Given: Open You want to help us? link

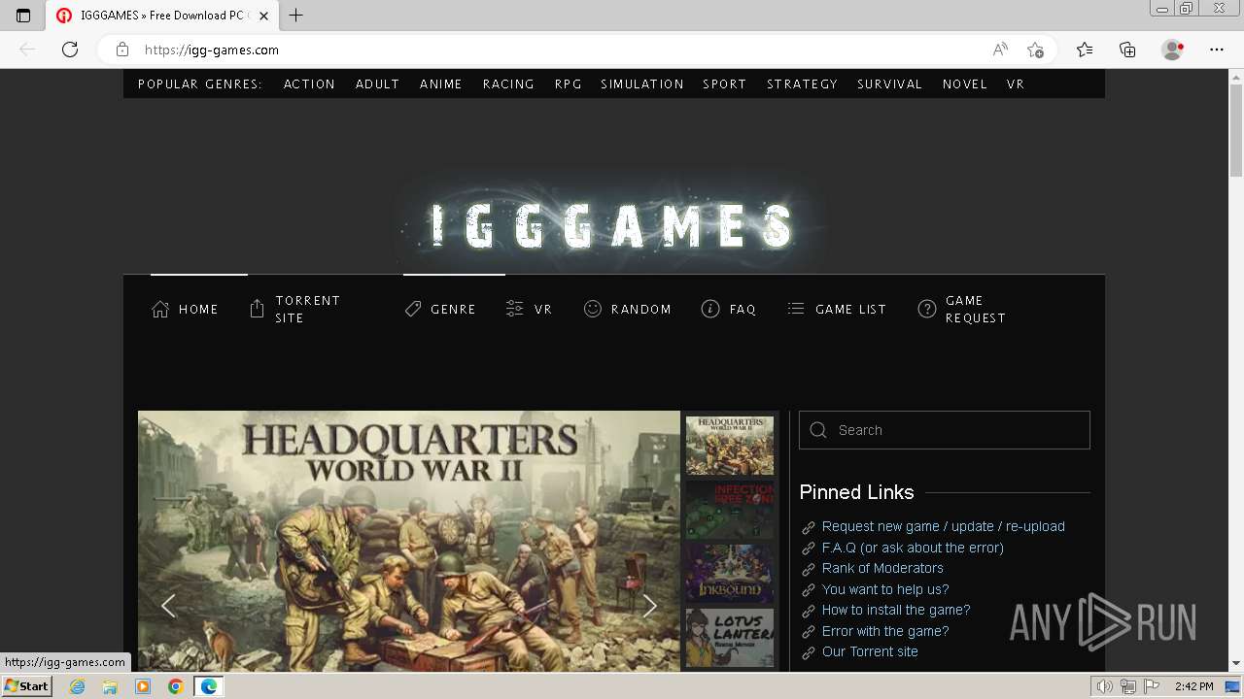Looking at the screenshot, I should coord(885,589).
